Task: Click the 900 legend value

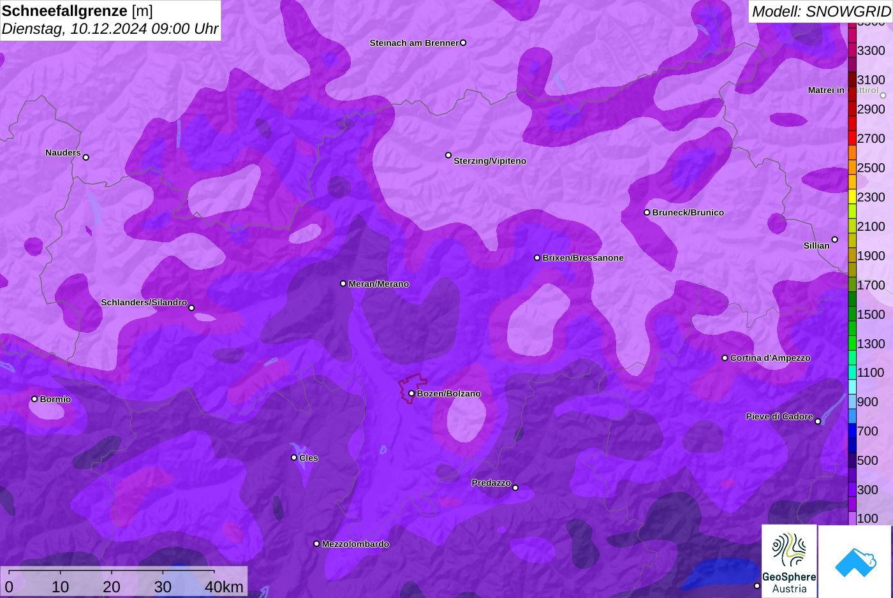Action: (867, 402)
